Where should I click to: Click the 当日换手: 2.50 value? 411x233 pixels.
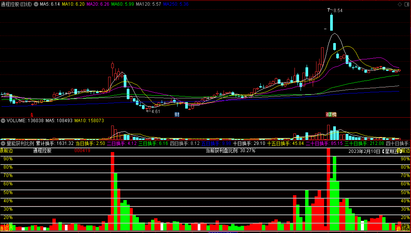coord(90,143)
